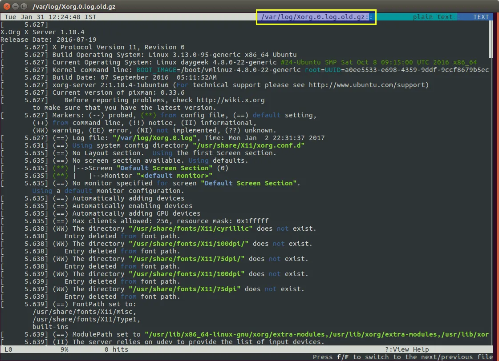499x361 pixels.
Task: Open the http://wiki.x.org link
Action: point(231,100)
